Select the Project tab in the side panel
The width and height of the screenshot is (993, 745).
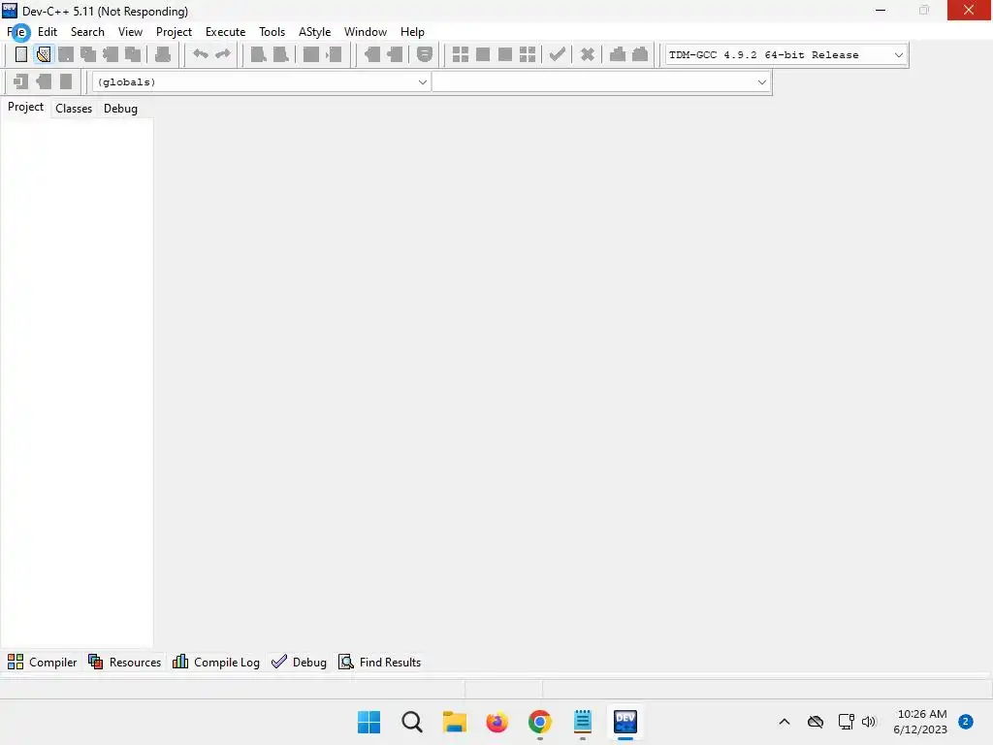(x=25, y=107)
